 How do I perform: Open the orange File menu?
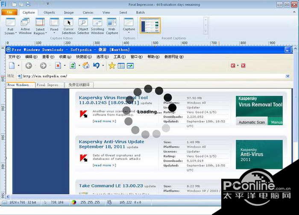point(9,12)
